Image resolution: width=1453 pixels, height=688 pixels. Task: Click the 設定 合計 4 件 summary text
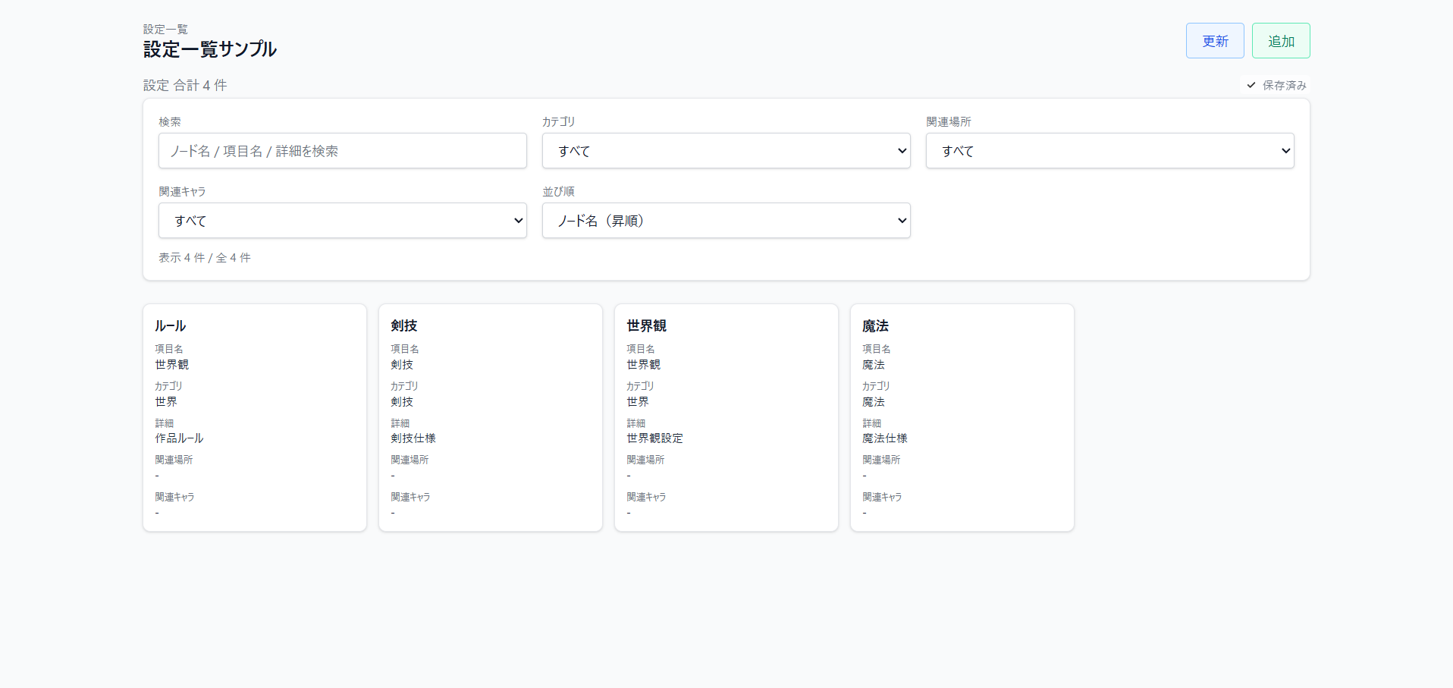pyautogui.click(x=185, y=85)
